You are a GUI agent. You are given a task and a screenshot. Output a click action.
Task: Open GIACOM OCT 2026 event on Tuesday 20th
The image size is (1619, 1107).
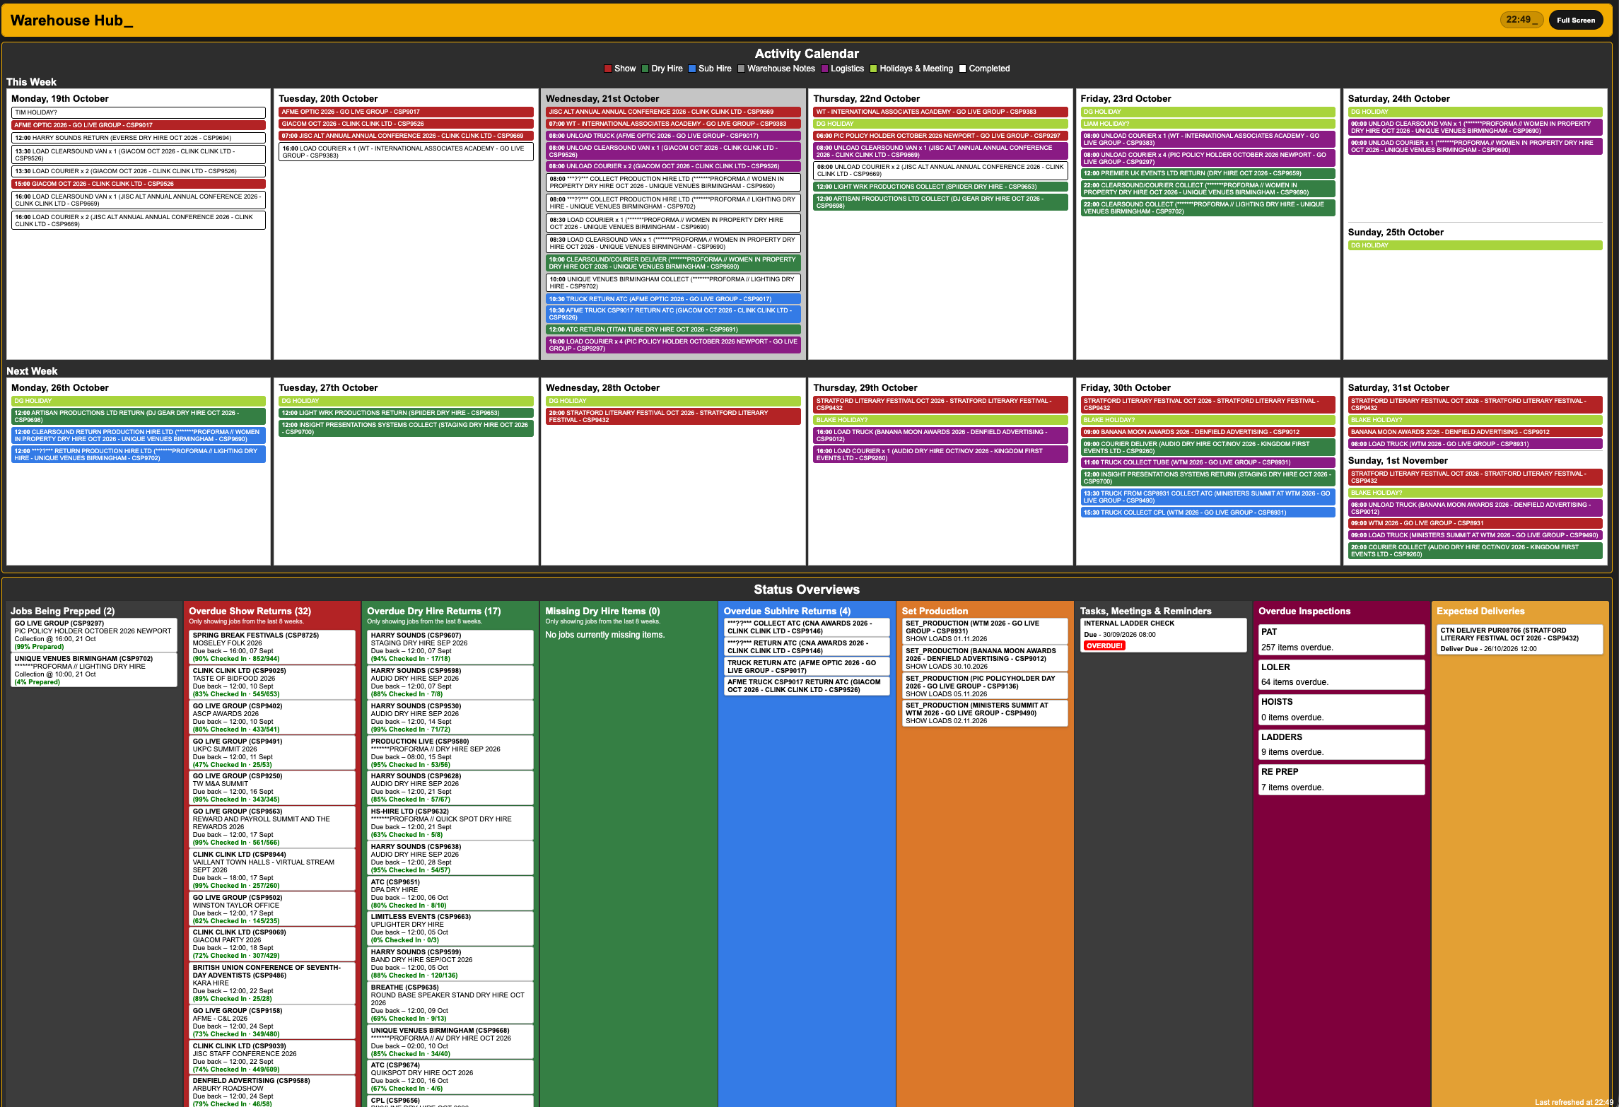coord(406,124)
